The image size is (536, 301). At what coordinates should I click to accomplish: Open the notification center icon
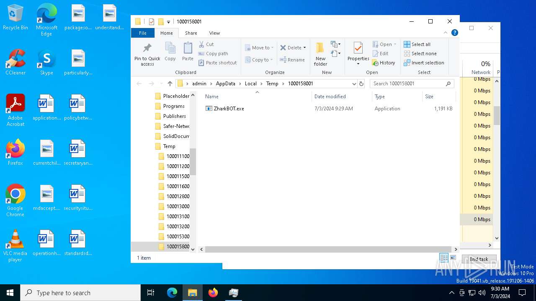(x=522, y=293)
